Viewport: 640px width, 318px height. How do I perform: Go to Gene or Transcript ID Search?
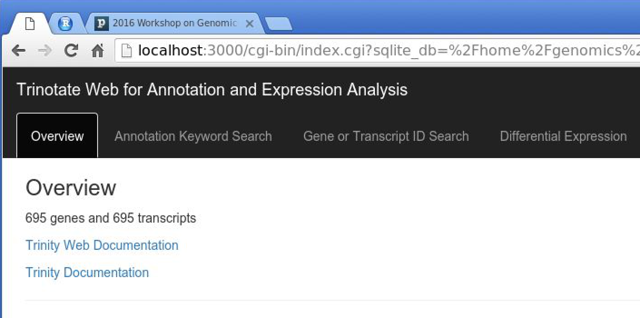click(x=386, y=136)
